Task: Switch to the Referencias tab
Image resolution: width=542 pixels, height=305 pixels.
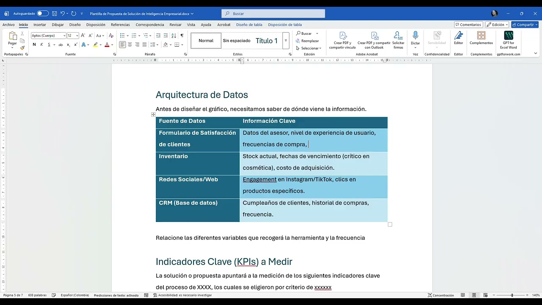Action: pos(120,25)
